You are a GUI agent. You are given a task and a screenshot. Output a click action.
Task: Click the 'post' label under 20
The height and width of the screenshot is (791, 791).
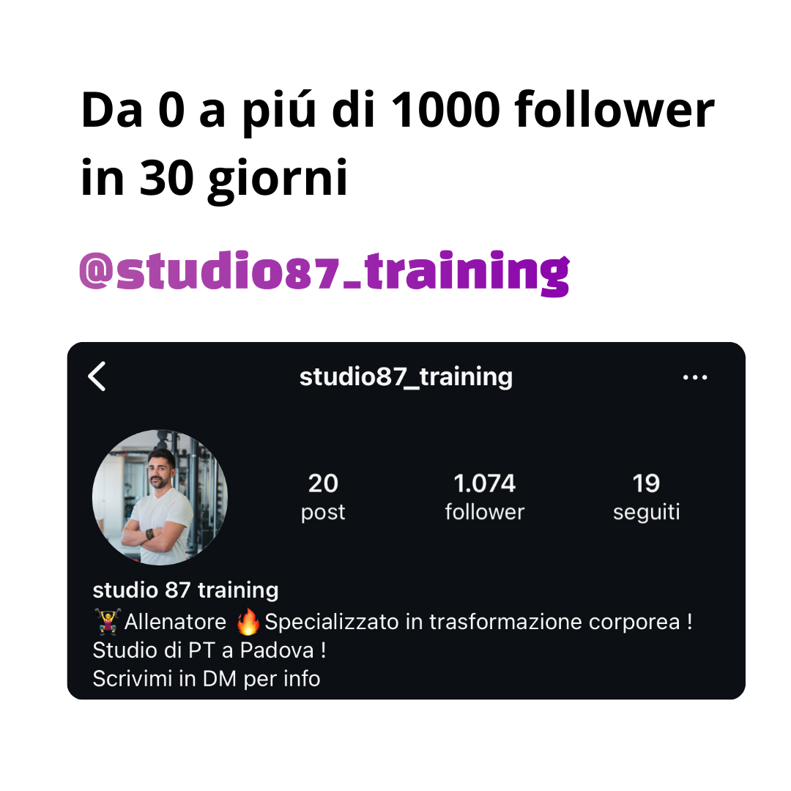coord(323,513)
